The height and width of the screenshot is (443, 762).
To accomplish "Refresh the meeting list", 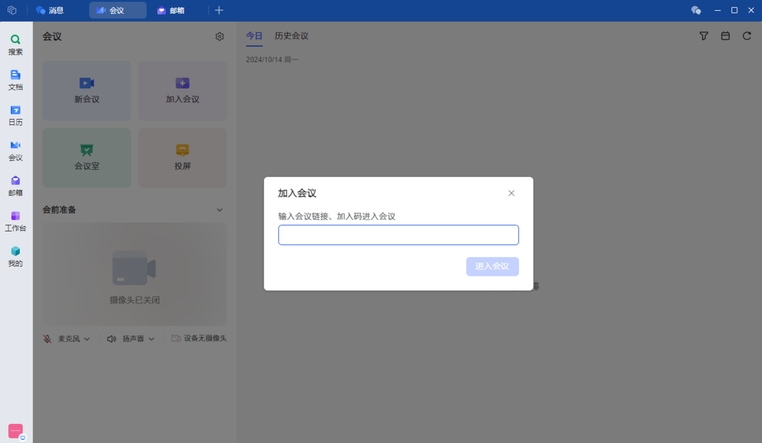I will [x=747, y=36].
